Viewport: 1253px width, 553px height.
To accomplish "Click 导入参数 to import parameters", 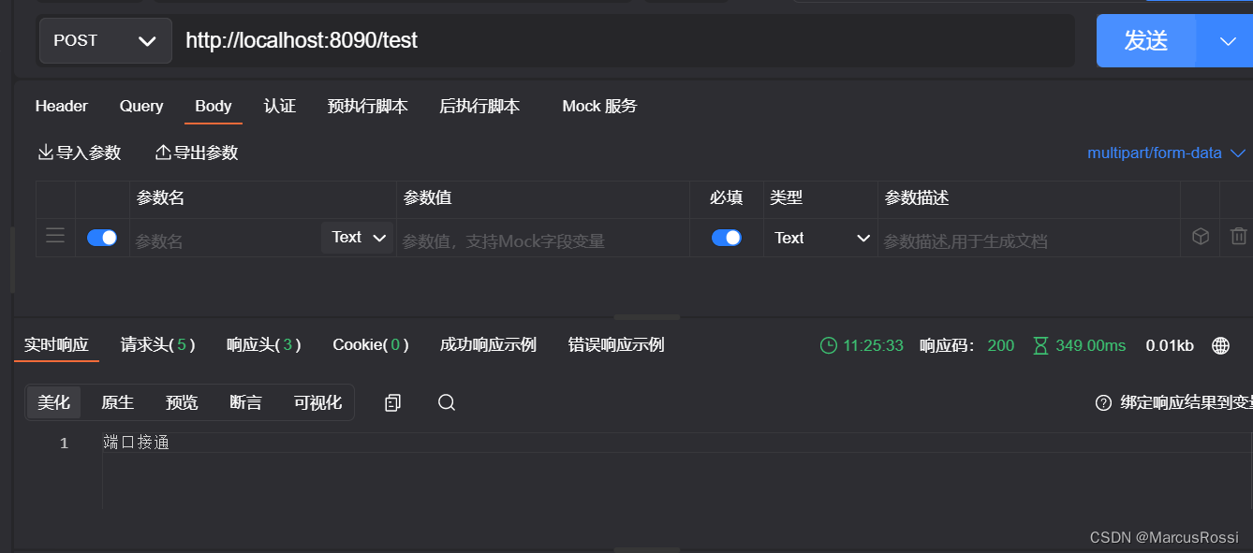I will tap(79, 152).
